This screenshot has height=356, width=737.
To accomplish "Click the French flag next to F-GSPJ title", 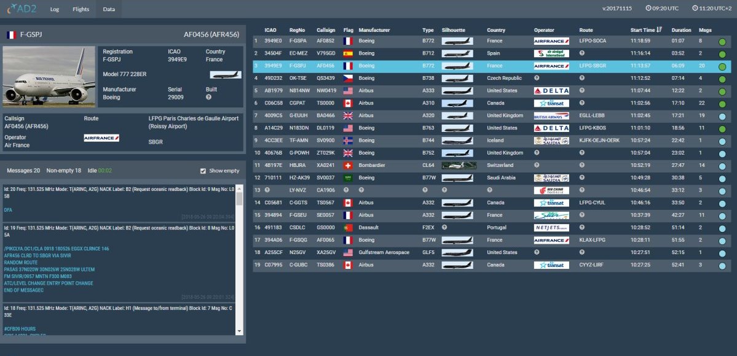I will (11, 35).
